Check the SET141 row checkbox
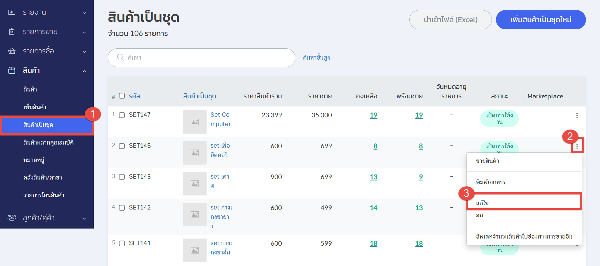600x266 pixels. click(x=122, y=244)
